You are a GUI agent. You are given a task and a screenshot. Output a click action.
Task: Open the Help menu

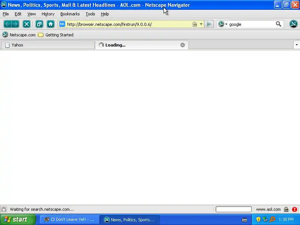coord(105,14)
